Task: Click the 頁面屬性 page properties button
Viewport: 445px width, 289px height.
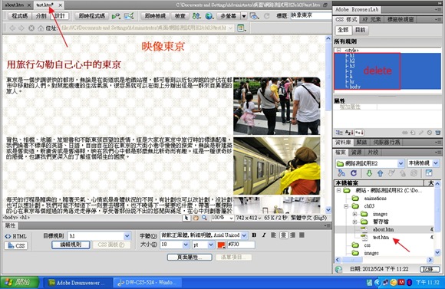Action: (190, 258)
